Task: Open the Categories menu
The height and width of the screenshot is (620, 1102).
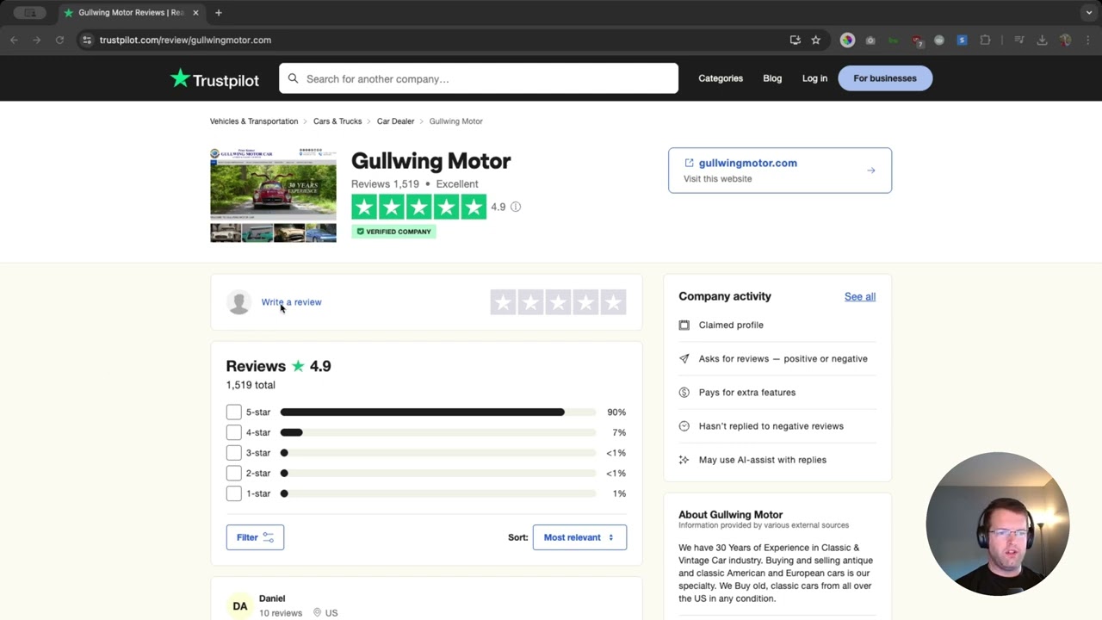Action: click(x=721, y=78)
